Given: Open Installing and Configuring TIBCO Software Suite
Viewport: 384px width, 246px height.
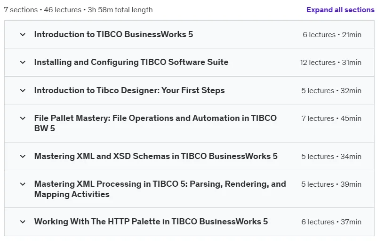Looking at the screenshot, I should click(131, 62).
